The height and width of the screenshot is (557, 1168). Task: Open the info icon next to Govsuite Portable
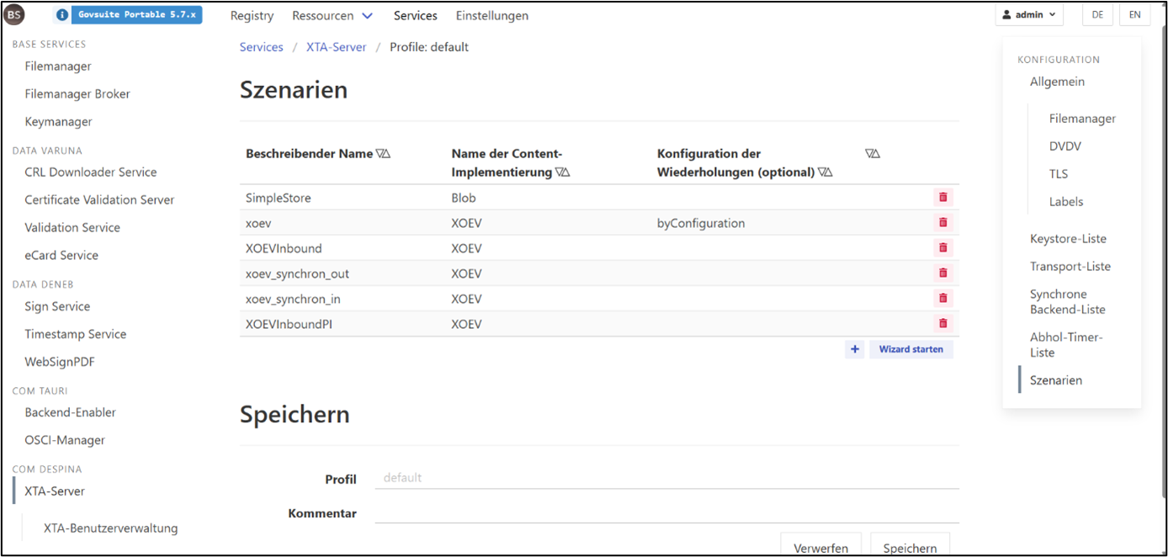[x=64, y=14]
